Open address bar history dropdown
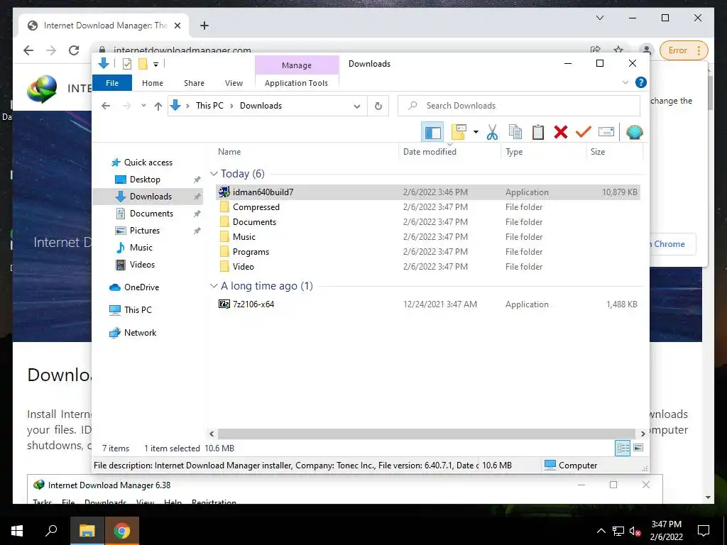Image resolution: width=727 pixels, height=545 pixels. coord(357,106)
